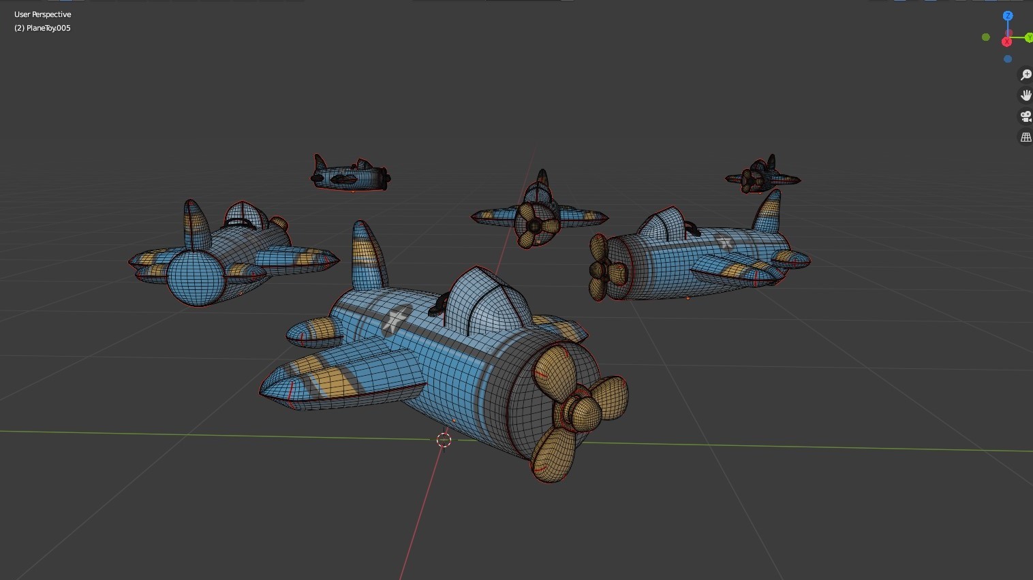Click the blue -Z dot below the gizmo
Image resolution: width=1033 pixels, height=580 pixels.
coord(1007,59)
